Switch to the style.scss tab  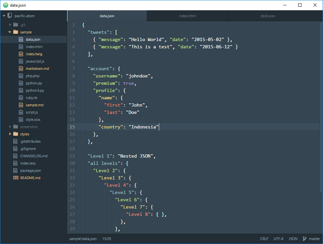(268, 16)
